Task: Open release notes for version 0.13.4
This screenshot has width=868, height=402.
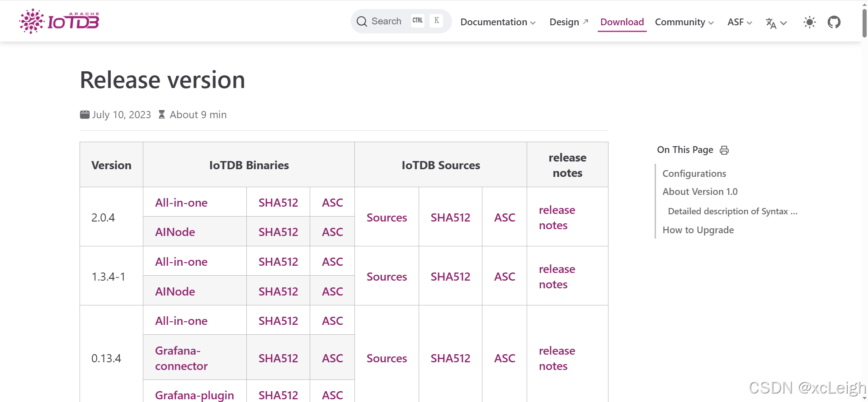Action: click(557, 358)
